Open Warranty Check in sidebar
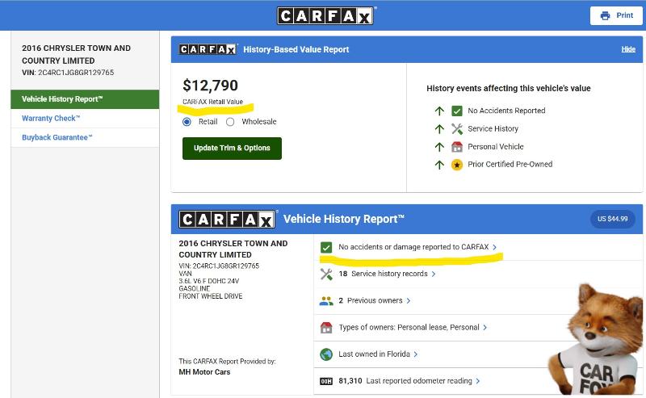The image size is (646, 398). pos(51,119)
